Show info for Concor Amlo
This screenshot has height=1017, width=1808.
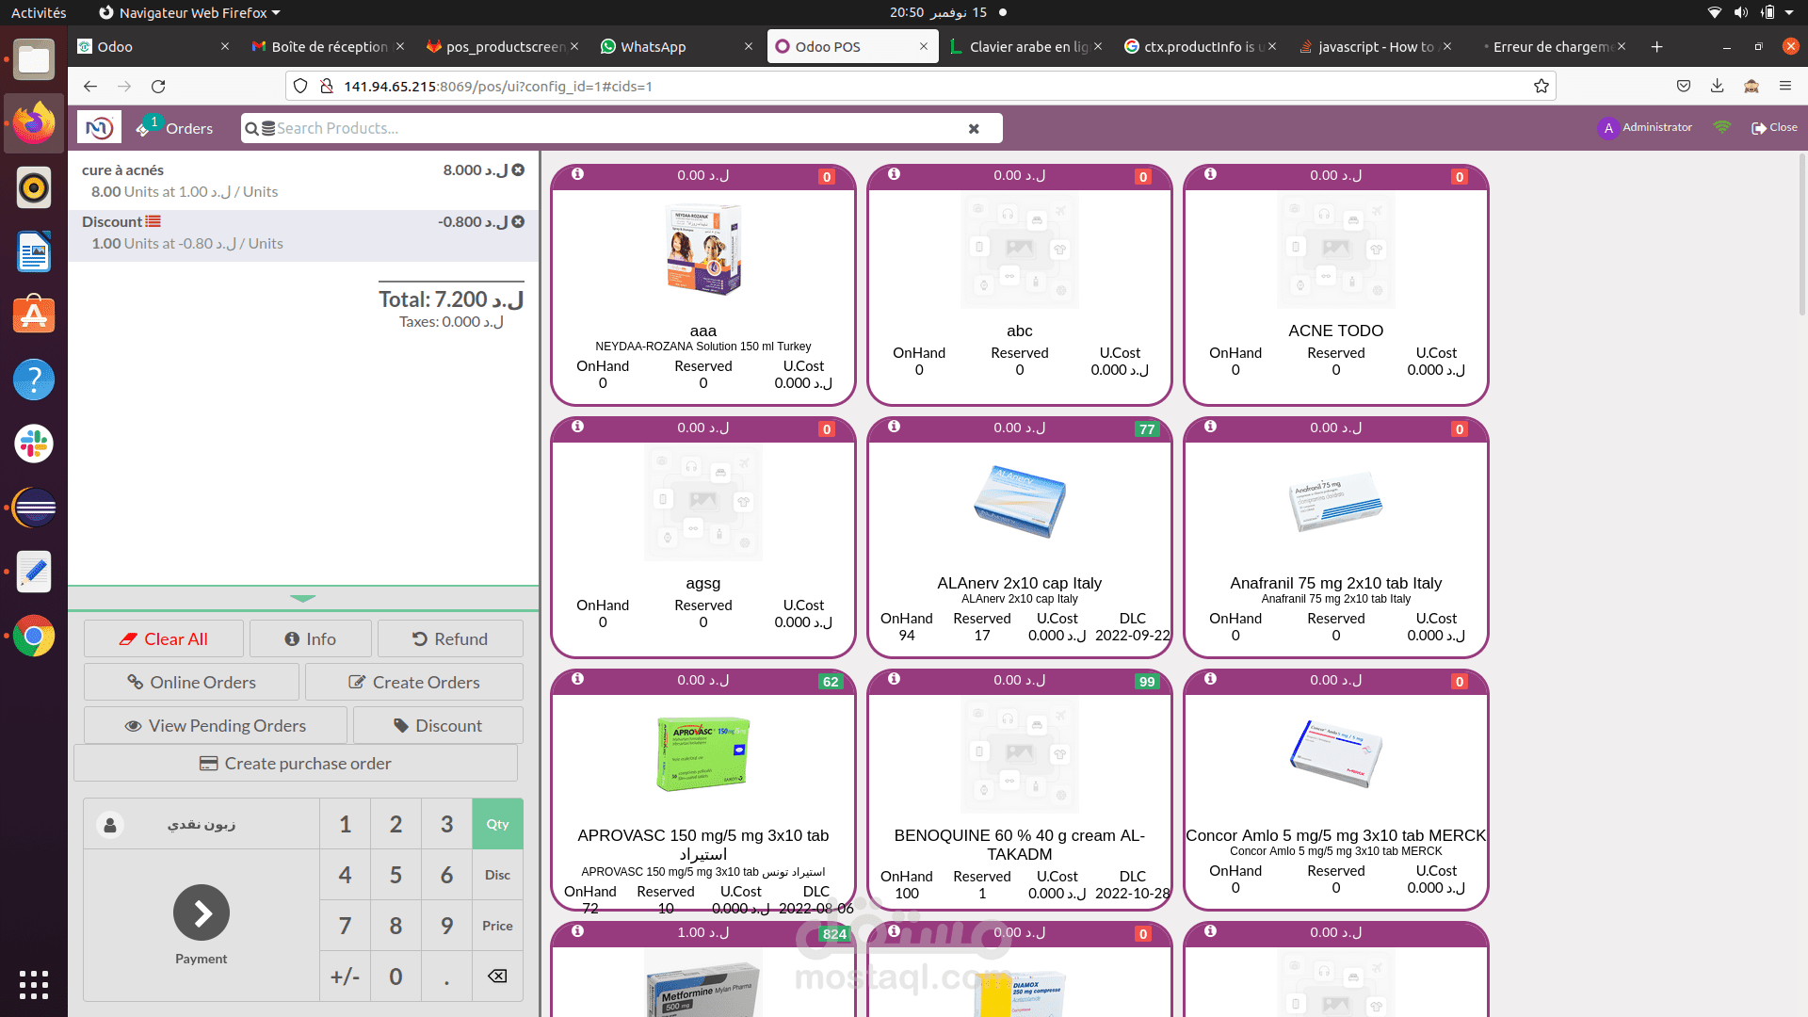pyautogui.click(x=1210, y=679)
